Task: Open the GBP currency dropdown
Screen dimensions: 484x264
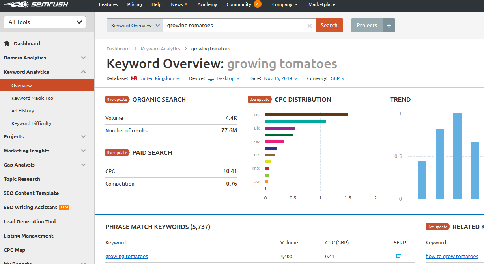Action: click(x=338, y=78)
